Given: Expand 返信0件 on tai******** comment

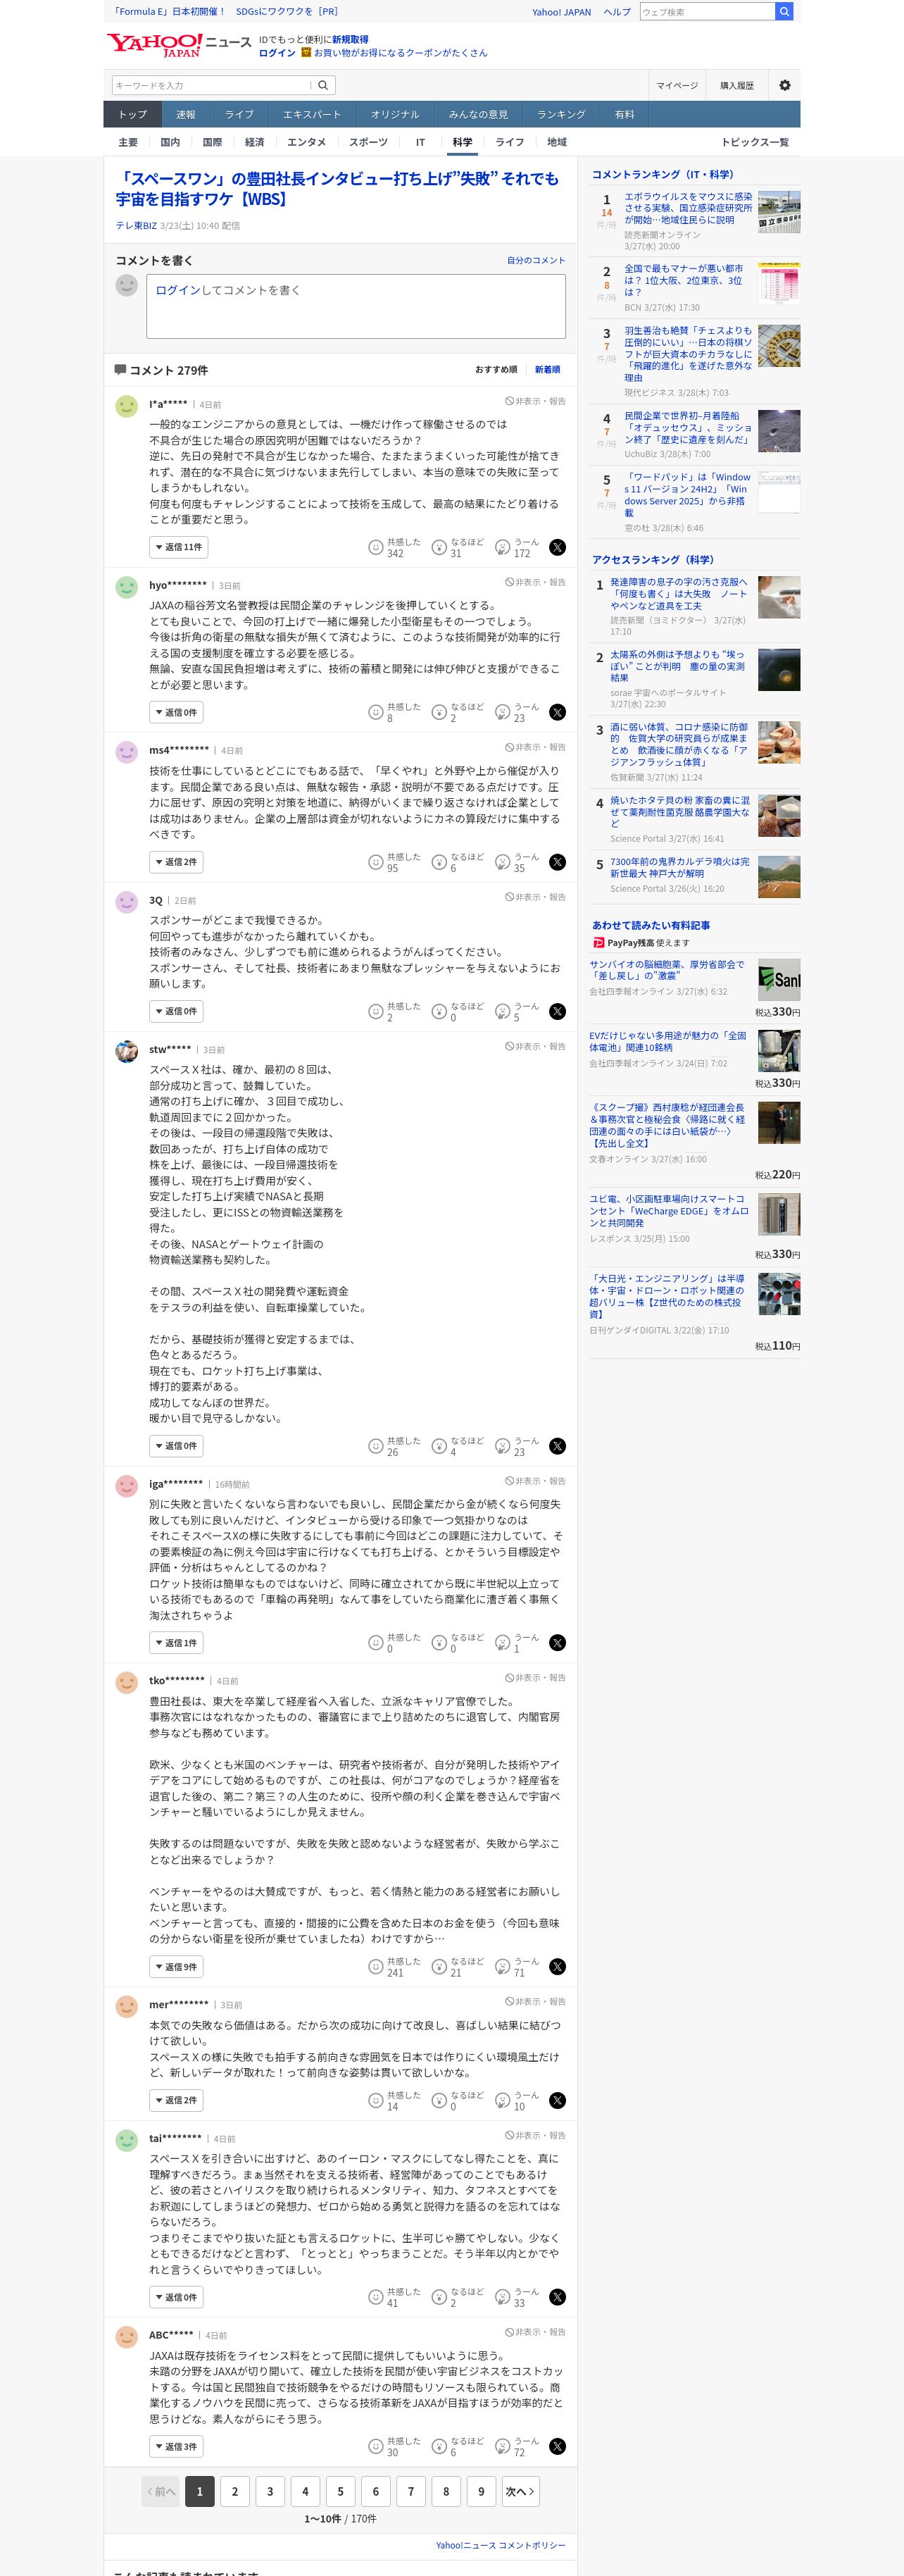Looking at the screenshot, I should tap(176, 2297).
